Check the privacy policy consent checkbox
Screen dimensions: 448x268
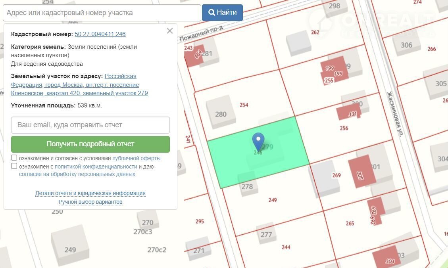(x=14, y=166)
